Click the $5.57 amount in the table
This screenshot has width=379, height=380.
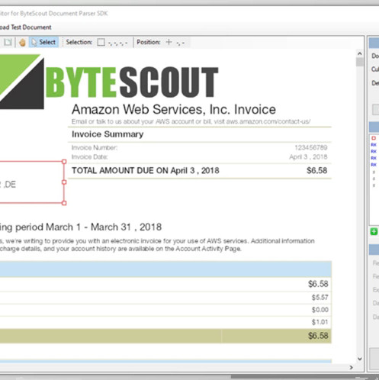click(x=320, y=298)
